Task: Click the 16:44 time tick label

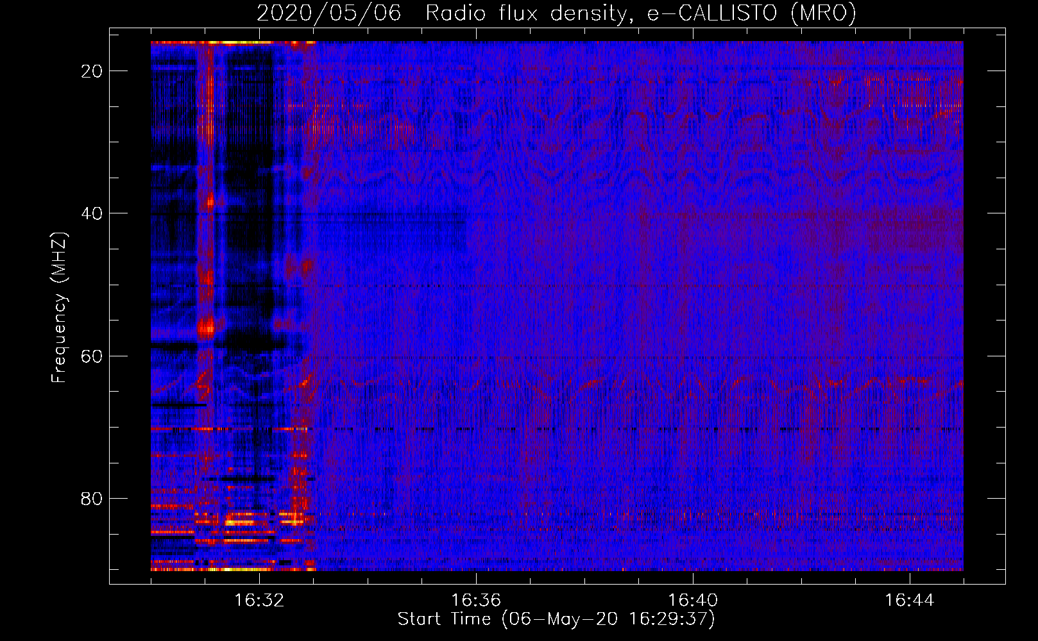Action: (x=910, y=601)
